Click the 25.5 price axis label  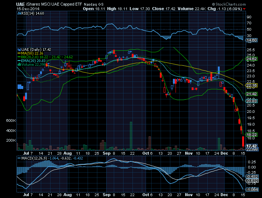click(x=251, y=50)
